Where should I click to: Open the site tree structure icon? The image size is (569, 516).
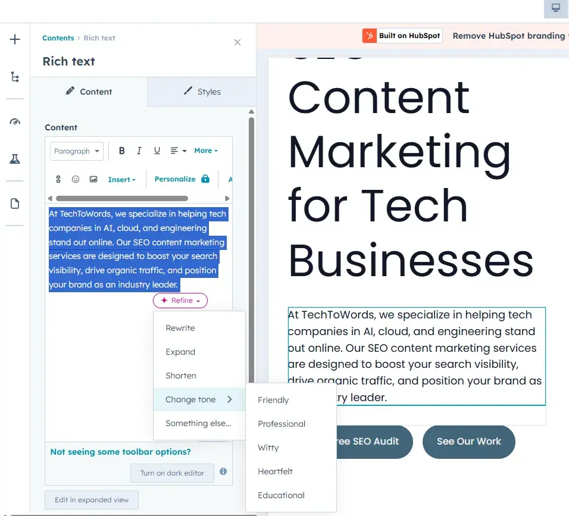click(15, 77)
